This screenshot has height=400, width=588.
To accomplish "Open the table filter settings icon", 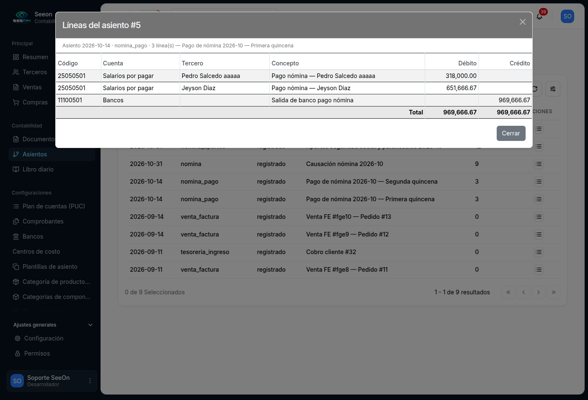I will click(553, 89).
